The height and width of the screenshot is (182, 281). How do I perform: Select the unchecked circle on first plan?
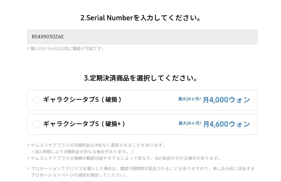click(x=37, y=100)
